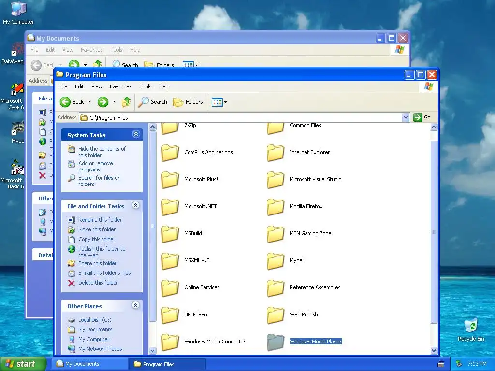Select the Mypal folder icon

[276, 261]
